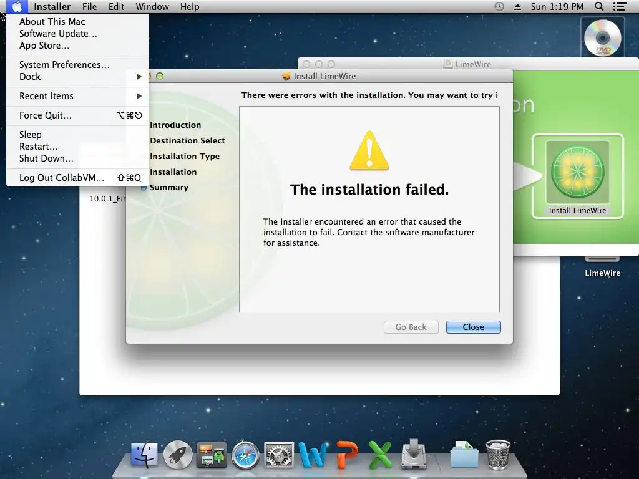The image size is (639, 479).
Task: Click the green zoom button of installer
Action: click(160, 76)
